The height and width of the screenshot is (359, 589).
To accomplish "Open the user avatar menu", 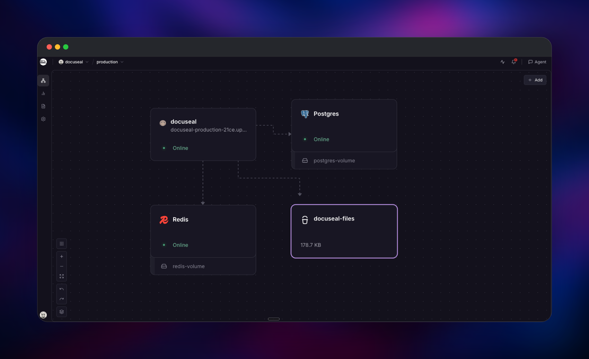I will [43, 315].
